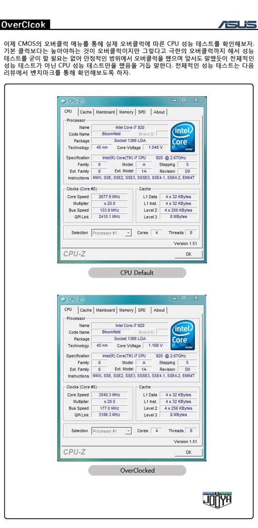The width and height of the screenshot is (258, 528).
Task: Click the OverClocked caption label
Action: (137, 470)
